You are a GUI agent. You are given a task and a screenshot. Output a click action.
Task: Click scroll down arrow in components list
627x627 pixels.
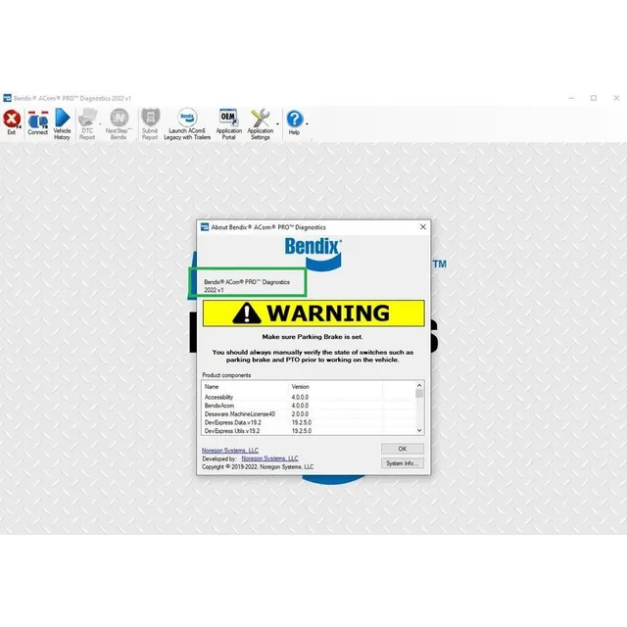coord(419,430)
